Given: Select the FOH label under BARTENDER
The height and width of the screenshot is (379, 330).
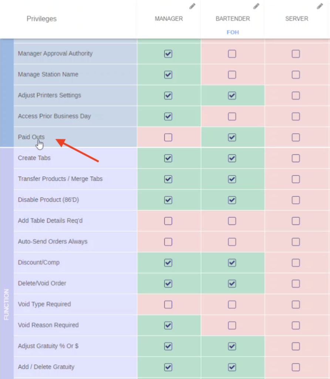Looking at the screenshot, I should coord(232,32).
